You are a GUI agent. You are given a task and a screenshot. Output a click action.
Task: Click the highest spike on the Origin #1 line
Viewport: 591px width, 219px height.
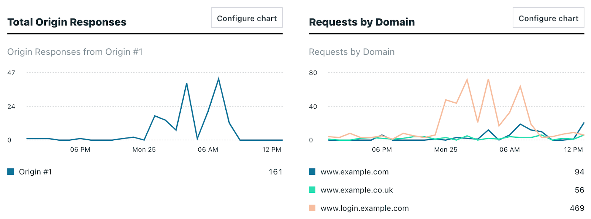pos(219,78)
